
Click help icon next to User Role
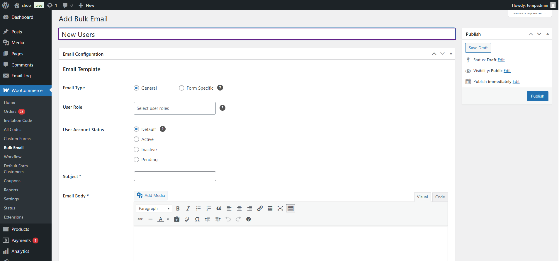[x=222, y=108]
